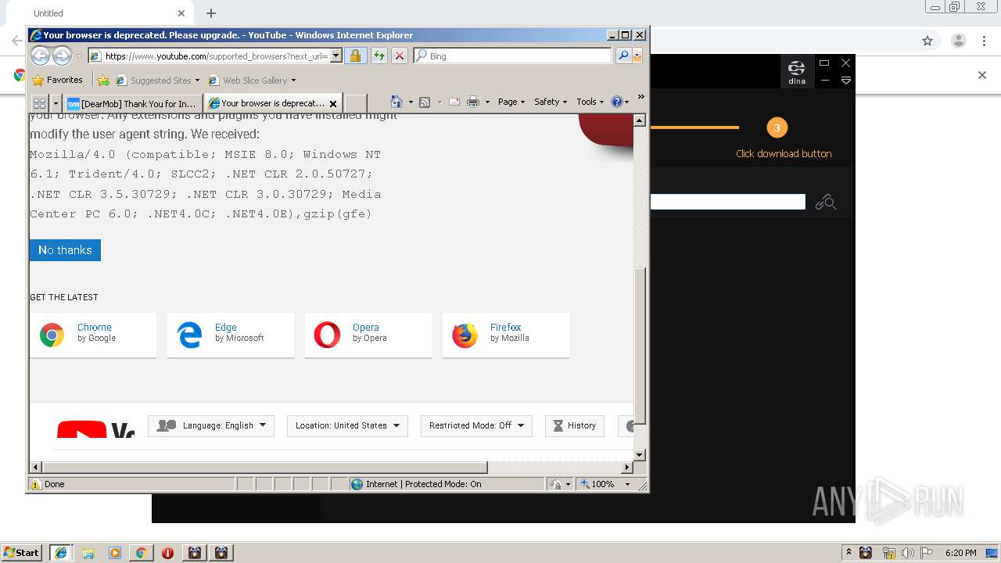Open Chrome profile avatar icon

tap(958, 41)
